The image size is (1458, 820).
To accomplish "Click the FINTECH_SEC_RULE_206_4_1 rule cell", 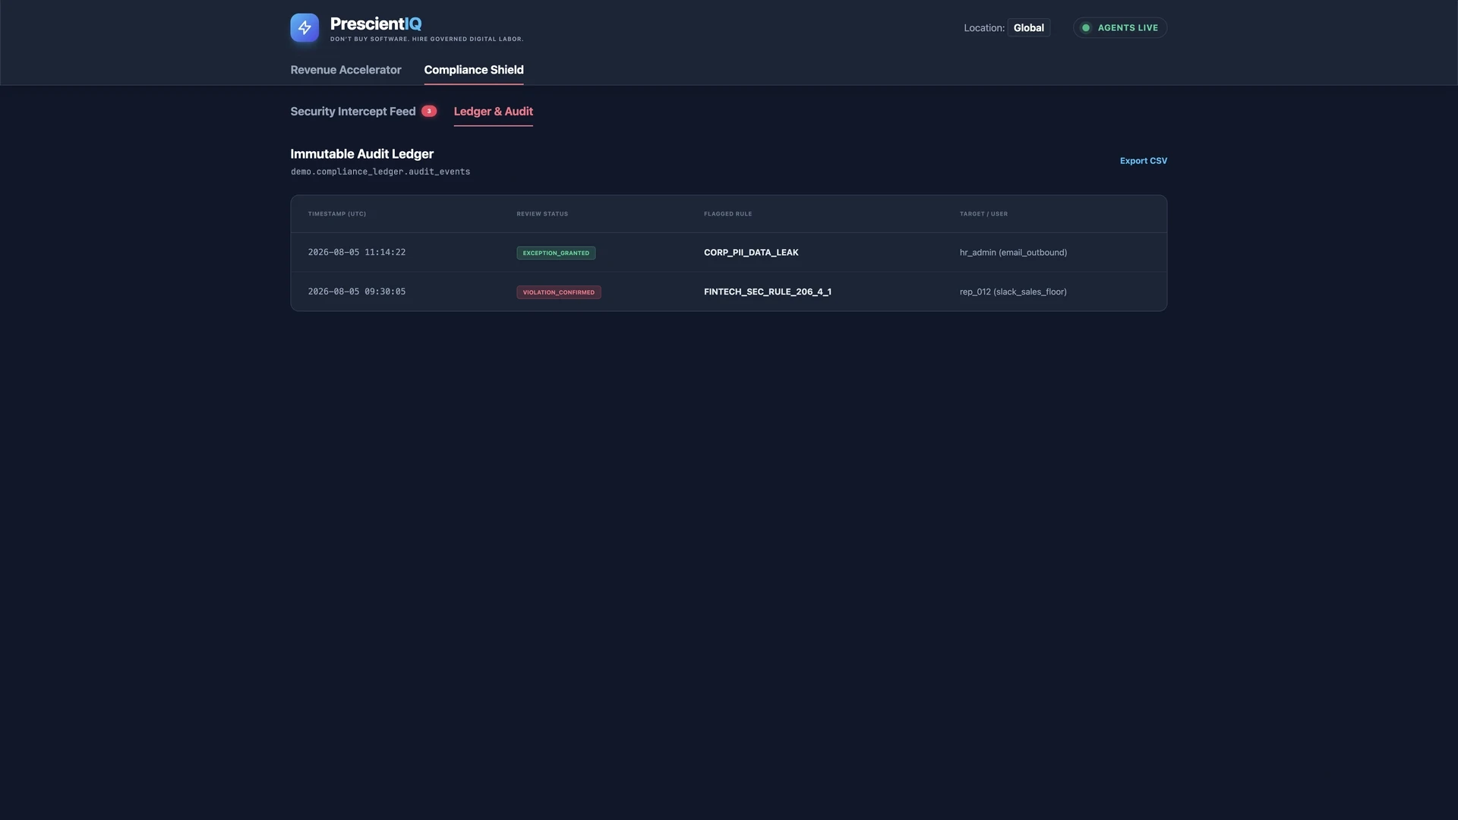I will [768, 292].
